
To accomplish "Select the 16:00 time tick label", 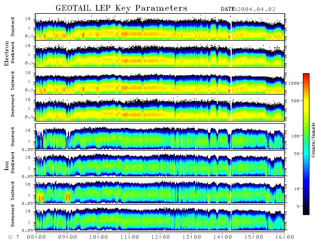I will (x=284, y=237).
